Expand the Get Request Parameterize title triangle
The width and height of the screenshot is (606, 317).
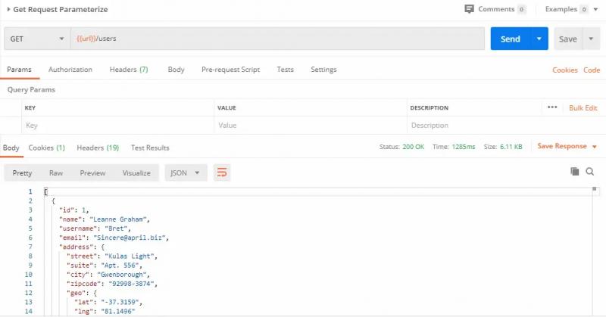tap(8, 9)
